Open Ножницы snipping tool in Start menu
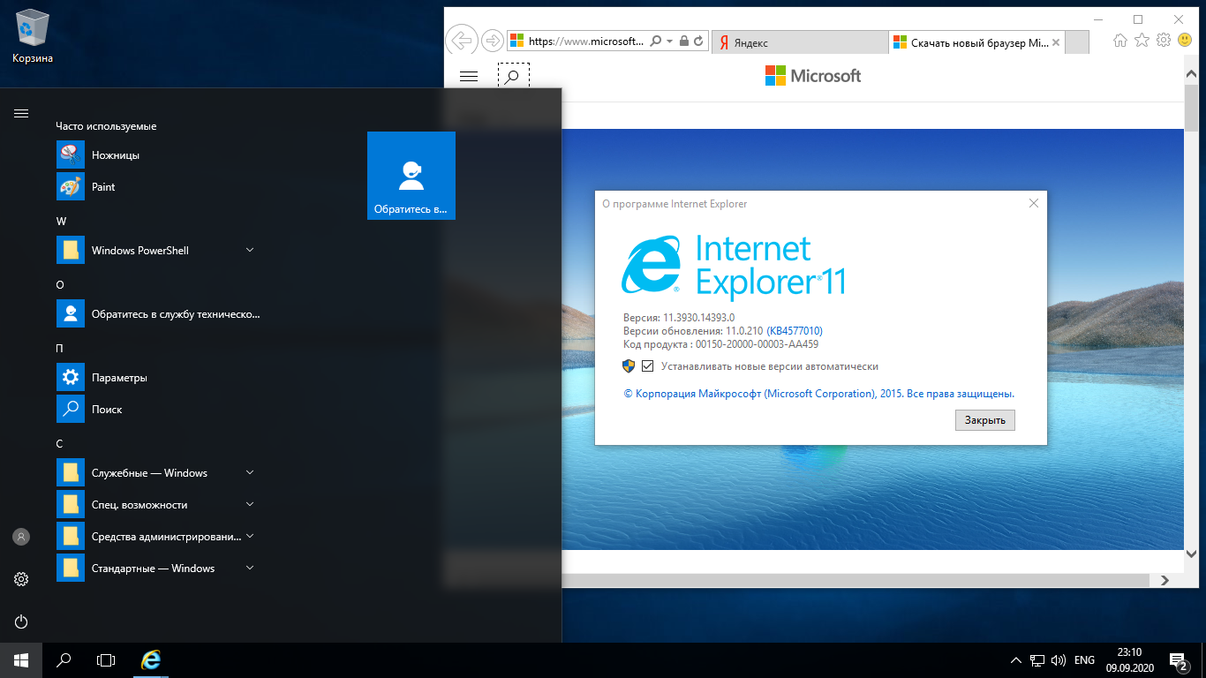The height and width of the screenshot is (678, 1206). (x=159, y=154)
